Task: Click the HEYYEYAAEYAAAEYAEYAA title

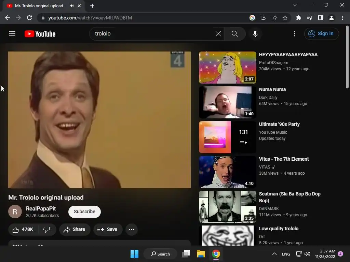Action: pos(288,55)
